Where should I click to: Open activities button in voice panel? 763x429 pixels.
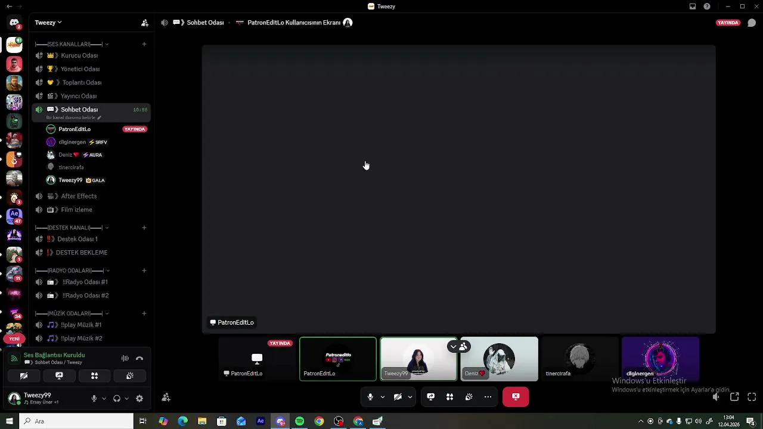[x=94, y=376]
